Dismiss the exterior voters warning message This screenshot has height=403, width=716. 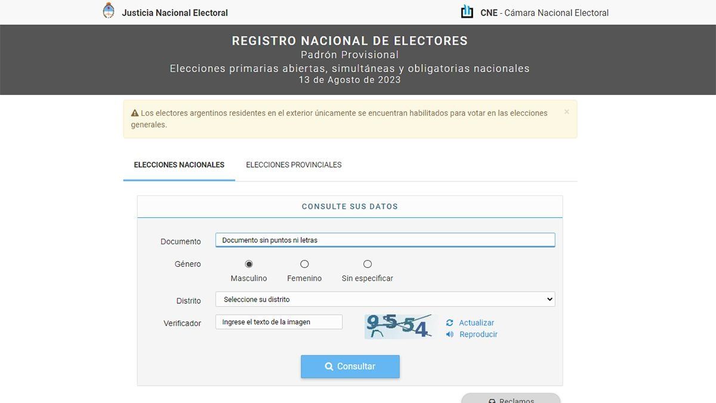566,111
